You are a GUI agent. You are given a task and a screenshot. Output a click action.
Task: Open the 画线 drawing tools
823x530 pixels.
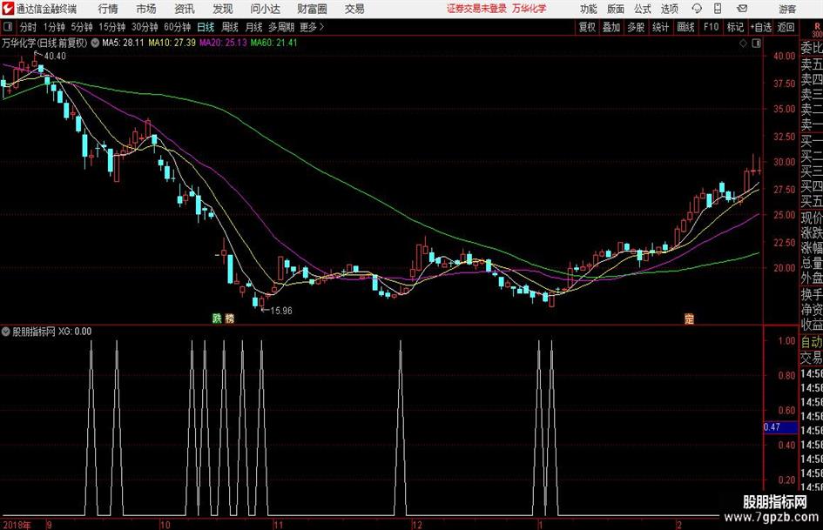(x=685, y=27)
